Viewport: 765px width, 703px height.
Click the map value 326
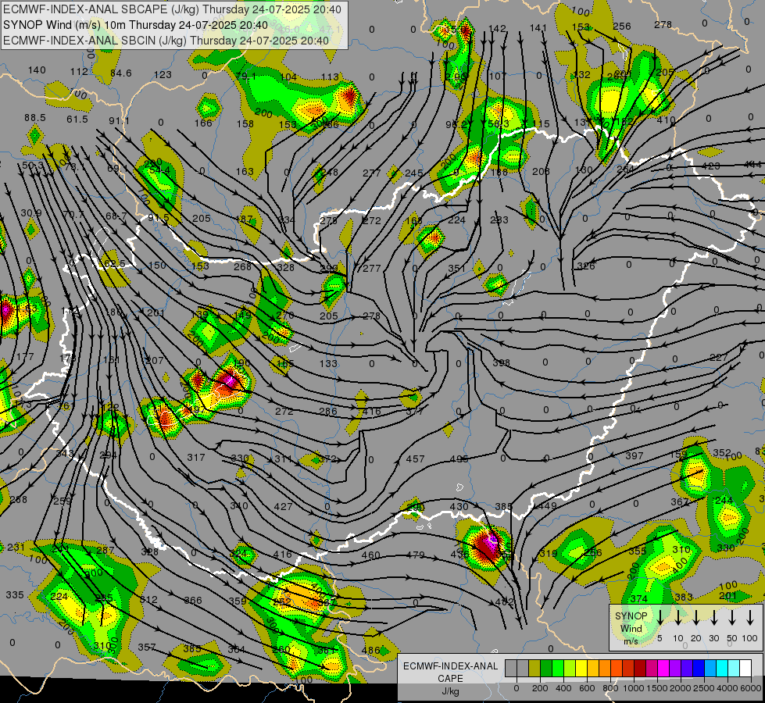coord(586,266)
